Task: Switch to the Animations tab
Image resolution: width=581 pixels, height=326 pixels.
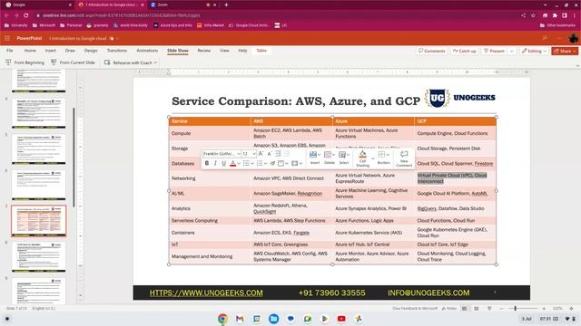Action: pyautogui.click(x=147, y=51)
